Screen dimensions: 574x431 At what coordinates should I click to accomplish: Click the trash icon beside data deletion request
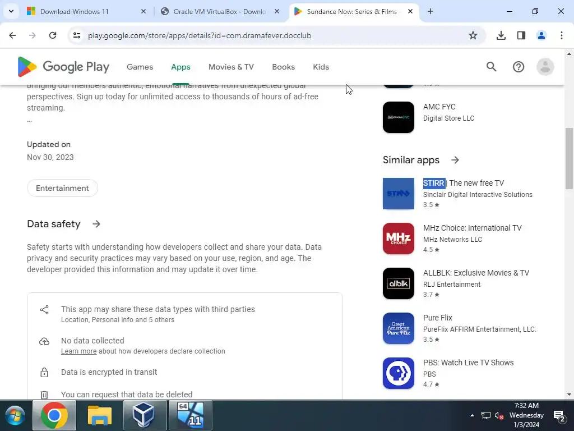click(x=44, y=395)
